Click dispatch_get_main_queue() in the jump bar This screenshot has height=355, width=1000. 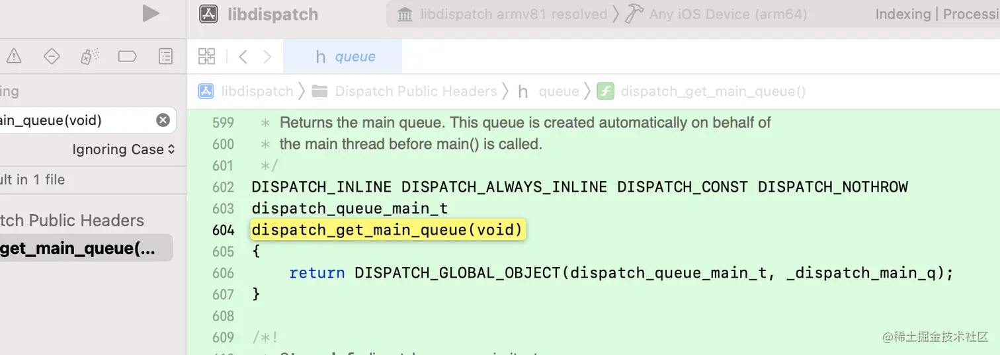point(713,91)
